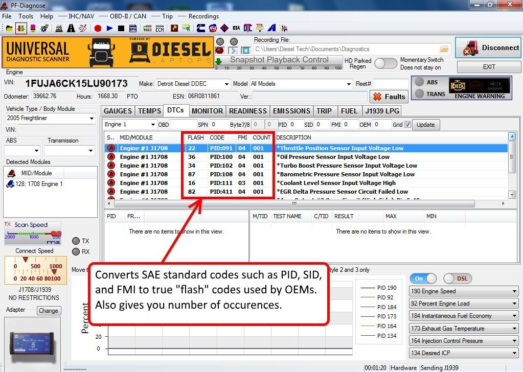Click the Faults button
523x372 pixels.
[389, 97]
